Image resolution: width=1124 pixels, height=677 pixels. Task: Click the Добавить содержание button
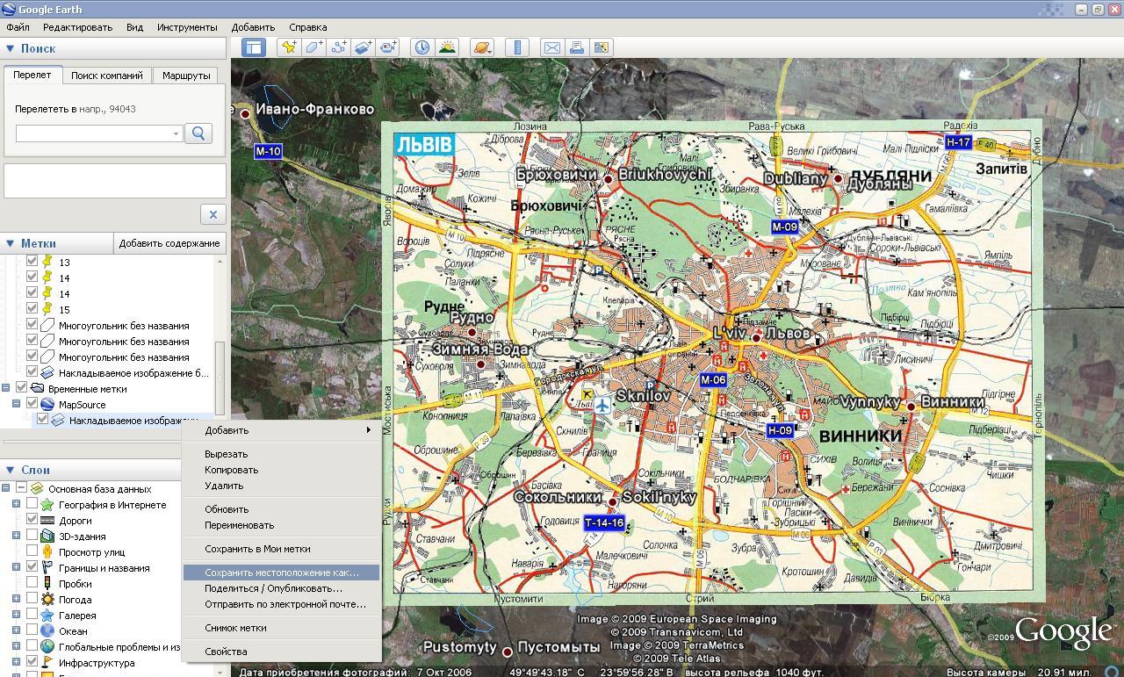[169, 243]
